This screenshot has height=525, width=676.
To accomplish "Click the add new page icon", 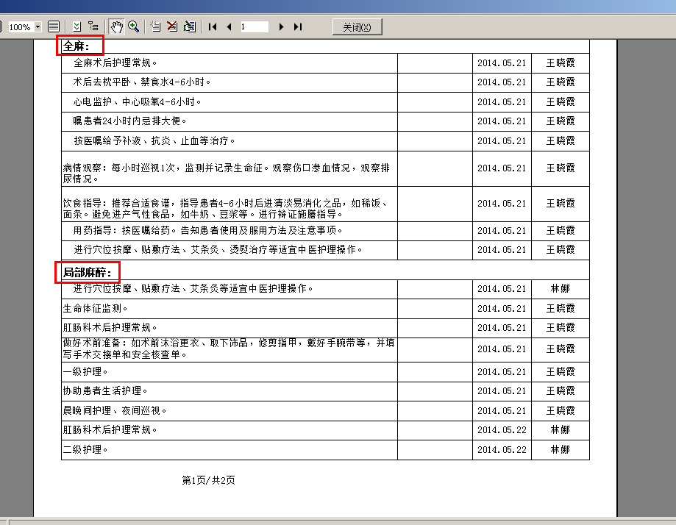I will [x=155, y=26].
